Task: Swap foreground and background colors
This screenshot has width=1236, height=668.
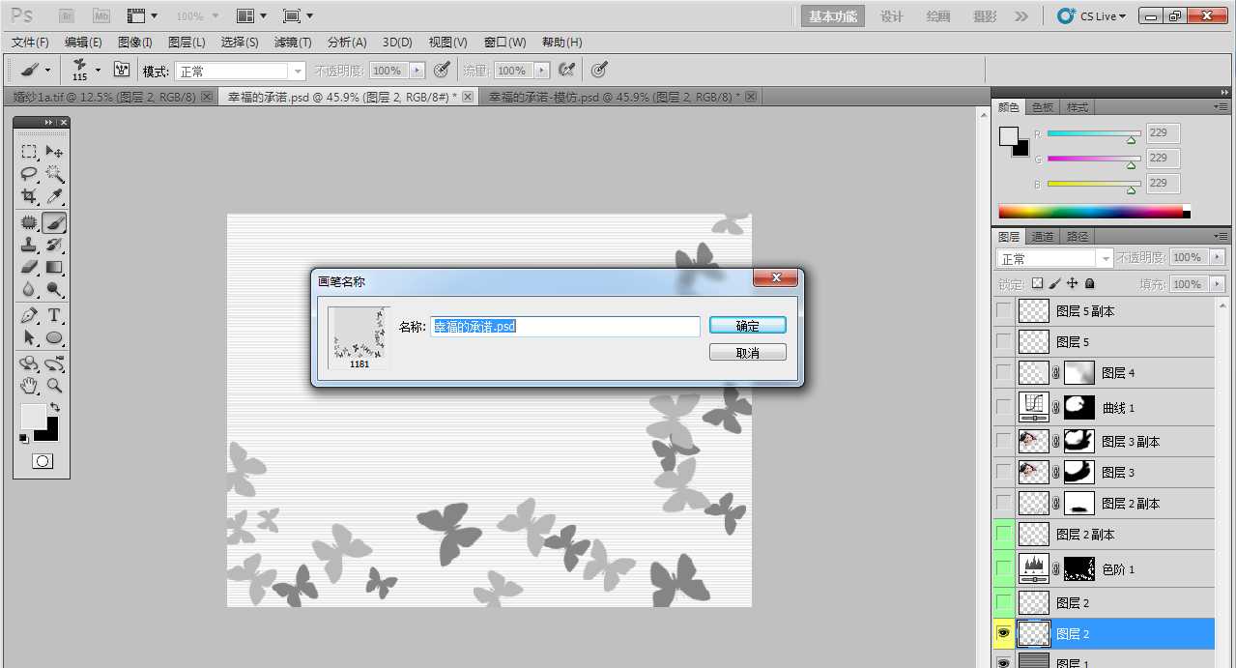Action: tap(55, 408)
